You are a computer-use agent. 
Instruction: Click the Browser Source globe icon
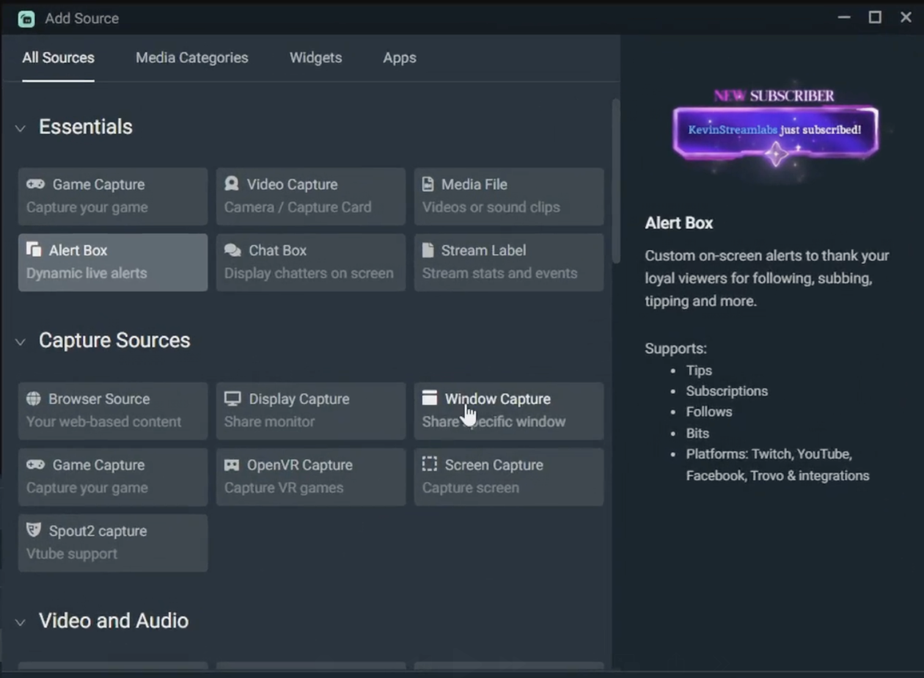(x=34, y=399)
